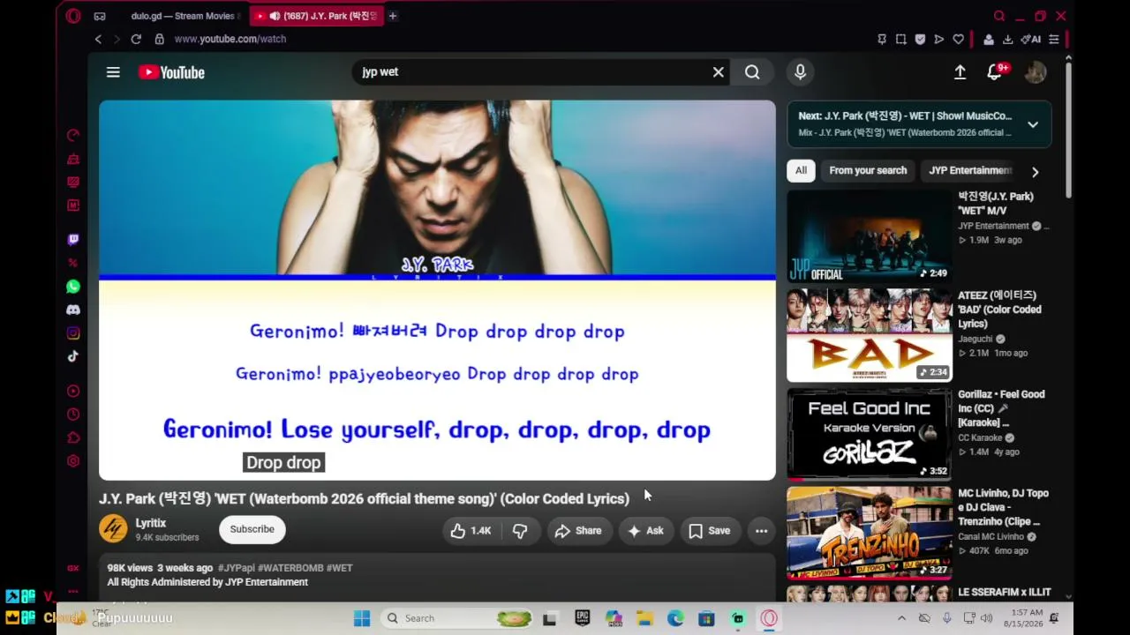This screenshot has width=1130, height=635.
Task: Go back in browser history
Action: 98,39
